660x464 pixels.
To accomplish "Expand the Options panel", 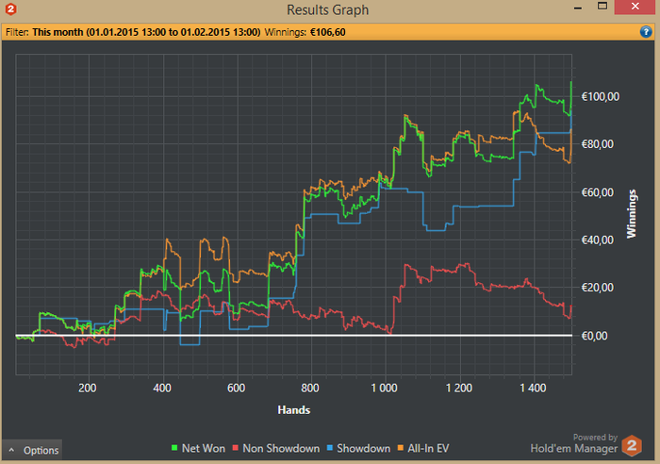I will tap(32, 450).
